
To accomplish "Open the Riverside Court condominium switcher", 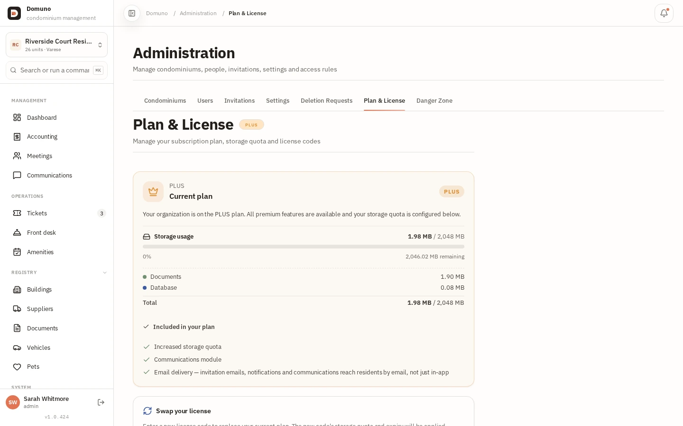I will pyautogui.click(x=56, y=45).
